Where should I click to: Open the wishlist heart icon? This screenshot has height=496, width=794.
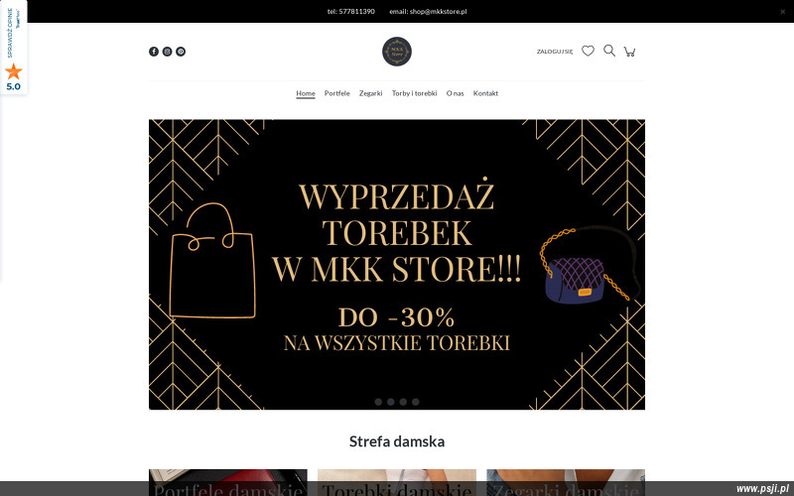[x=588, y=51]
